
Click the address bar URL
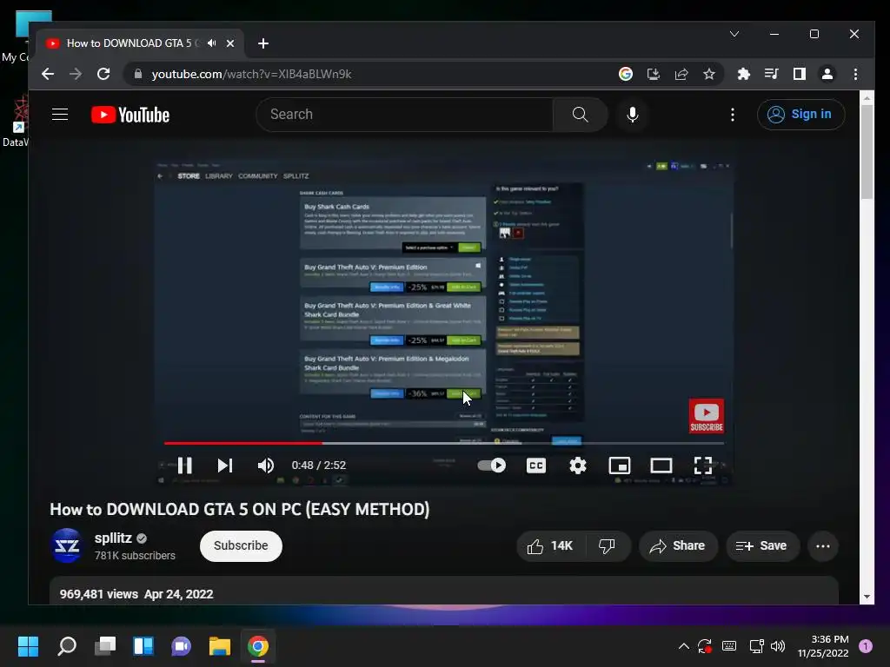tap(251, 75)
